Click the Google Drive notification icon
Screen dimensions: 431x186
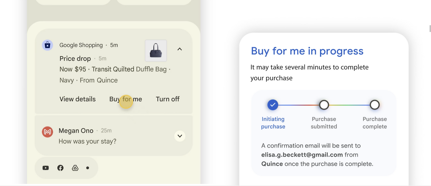75,168
